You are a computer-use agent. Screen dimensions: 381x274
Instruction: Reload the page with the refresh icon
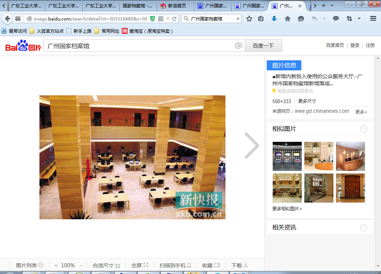[174, 19]
